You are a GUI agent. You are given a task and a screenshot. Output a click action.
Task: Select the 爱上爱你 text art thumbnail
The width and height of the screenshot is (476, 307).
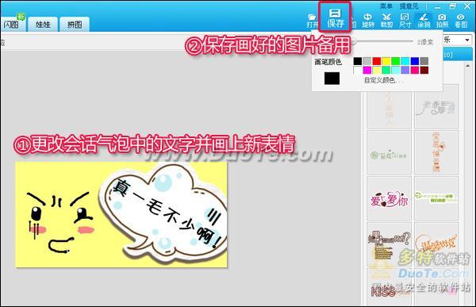(389, 198)
